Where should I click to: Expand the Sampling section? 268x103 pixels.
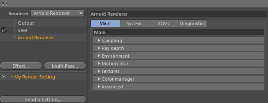tap(178, 41)
